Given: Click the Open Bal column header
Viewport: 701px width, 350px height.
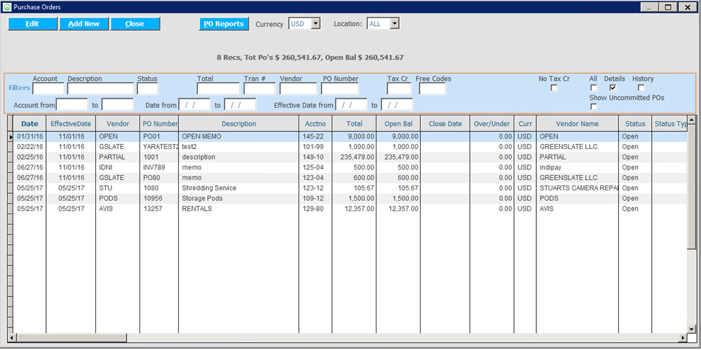Looking at the screenshot, I should (398, 124).
